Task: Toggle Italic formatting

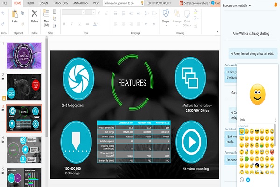Action: coord(72,24)
